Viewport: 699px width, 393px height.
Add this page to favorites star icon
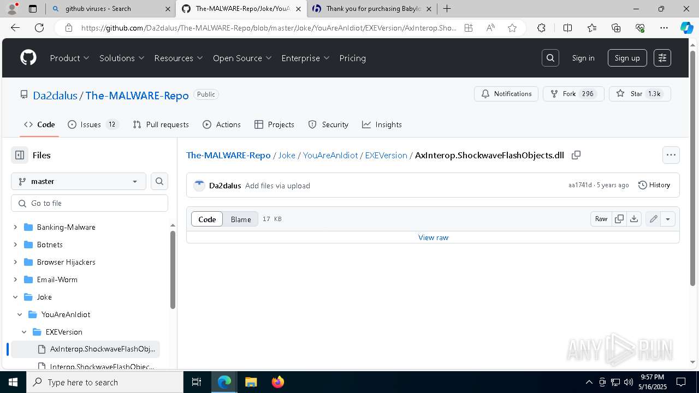coord(512,28)
